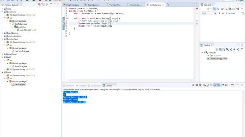
Task: Click Open Console icon
Action: click(232, 85)
